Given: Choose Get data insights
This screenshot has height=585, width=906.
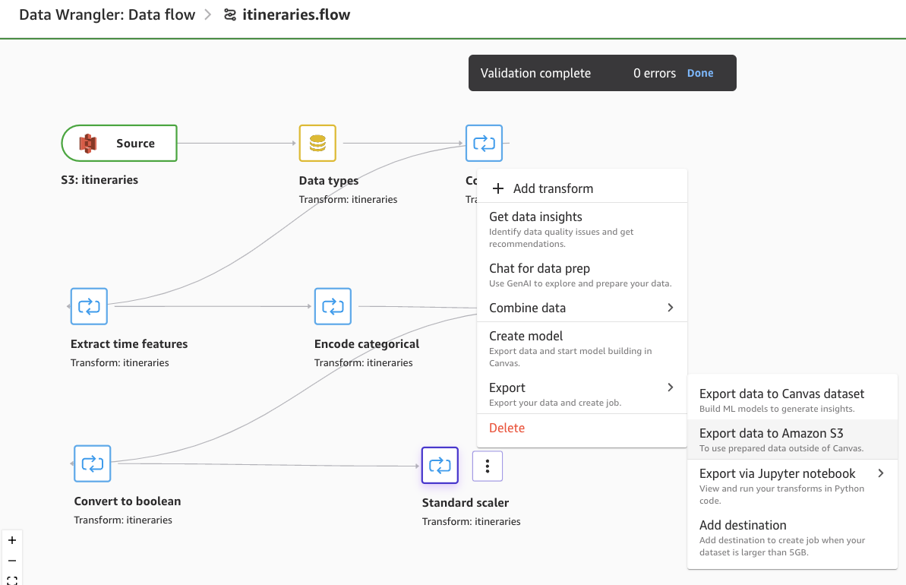Looking at the screenshot, I should pos(582,229).
